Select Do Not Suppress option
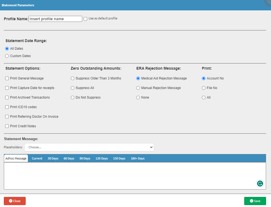This screenshot has height=207, width=271. 73,97
